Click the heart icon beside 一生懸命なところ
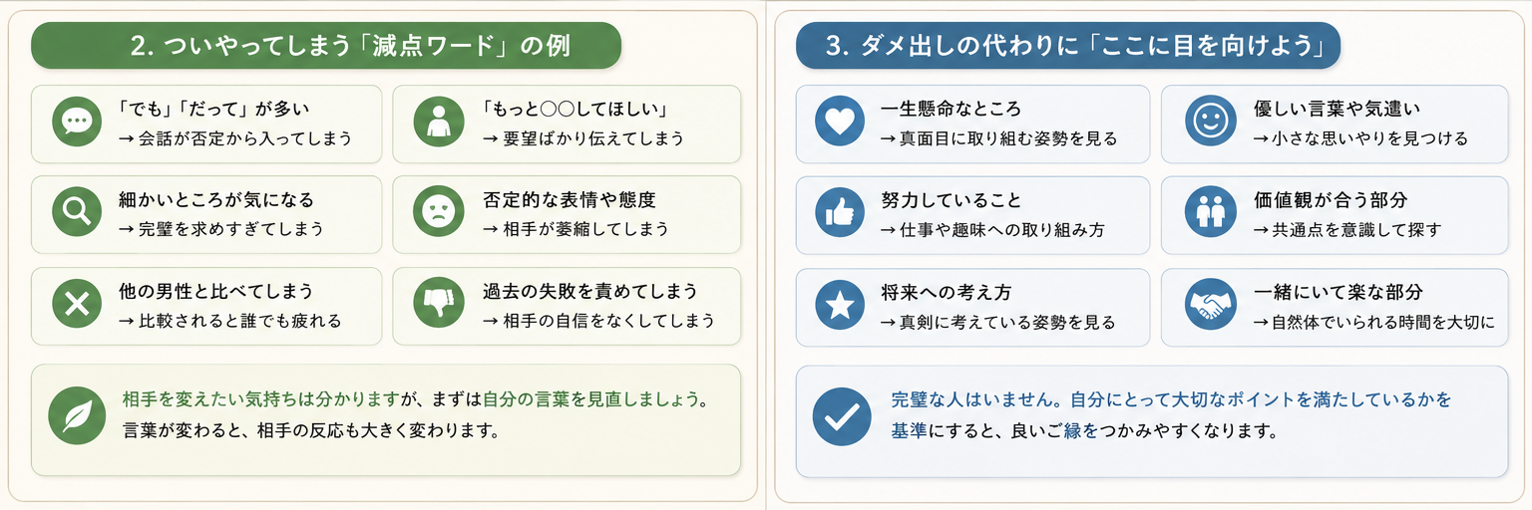The width and height of the screenshot is (1532, 510). click(840, 123)
